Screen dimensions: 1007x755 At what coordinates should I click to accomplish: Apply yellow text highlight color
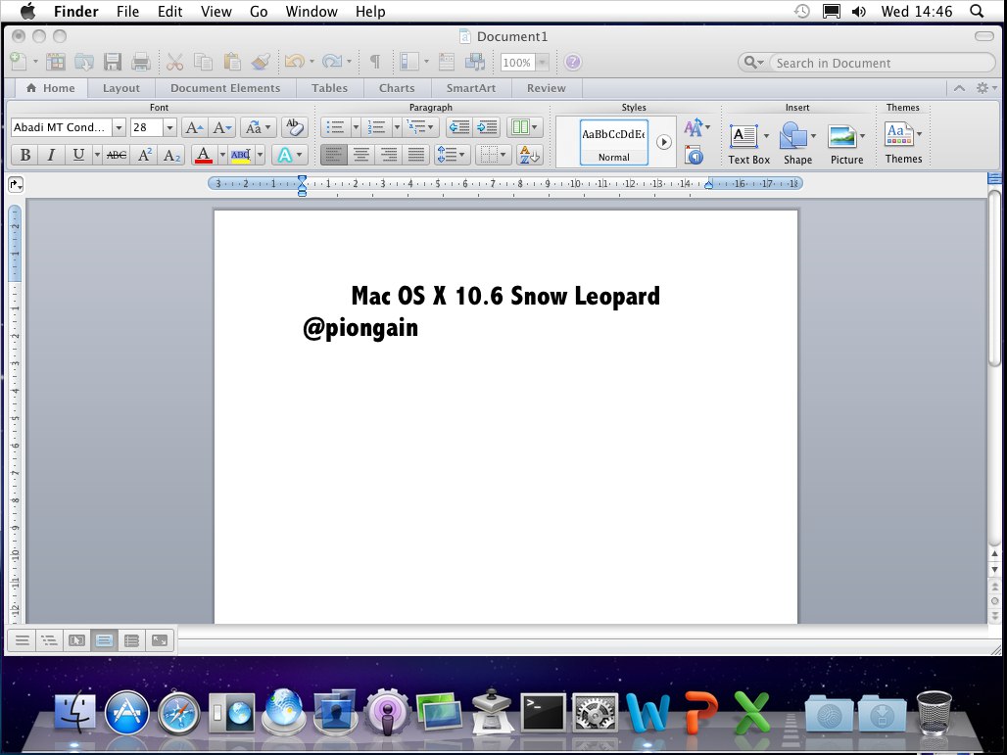[x=241, y=155]
